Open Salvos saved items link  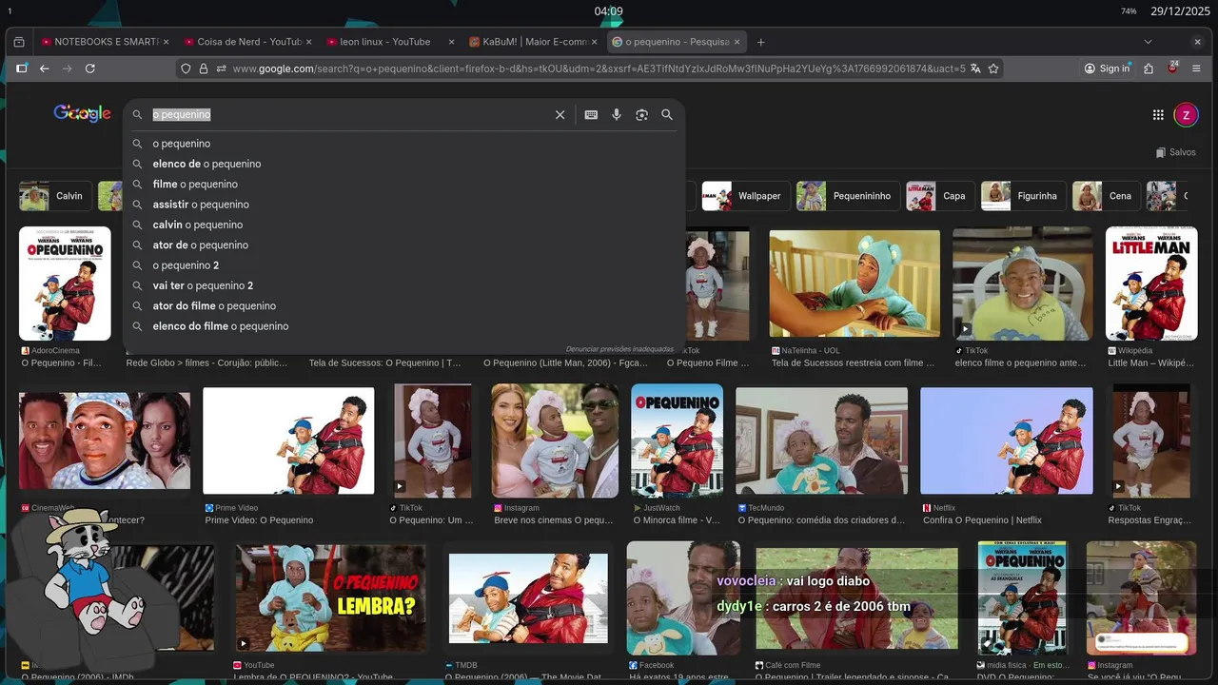pos(1176,152)
